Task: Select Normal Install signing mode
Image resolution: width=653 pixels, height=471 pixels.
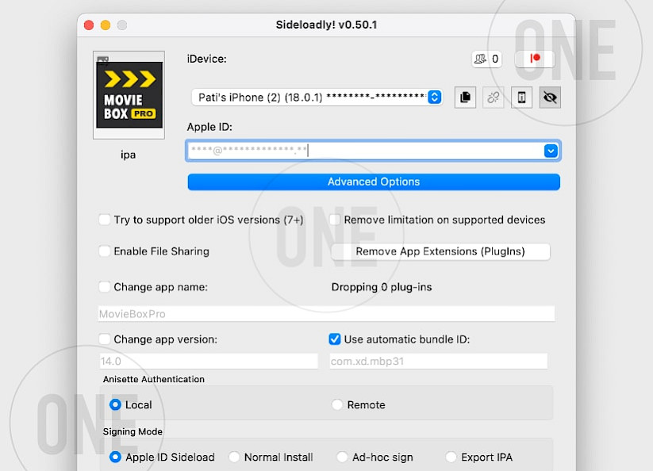Action: (x=234, y=458)
